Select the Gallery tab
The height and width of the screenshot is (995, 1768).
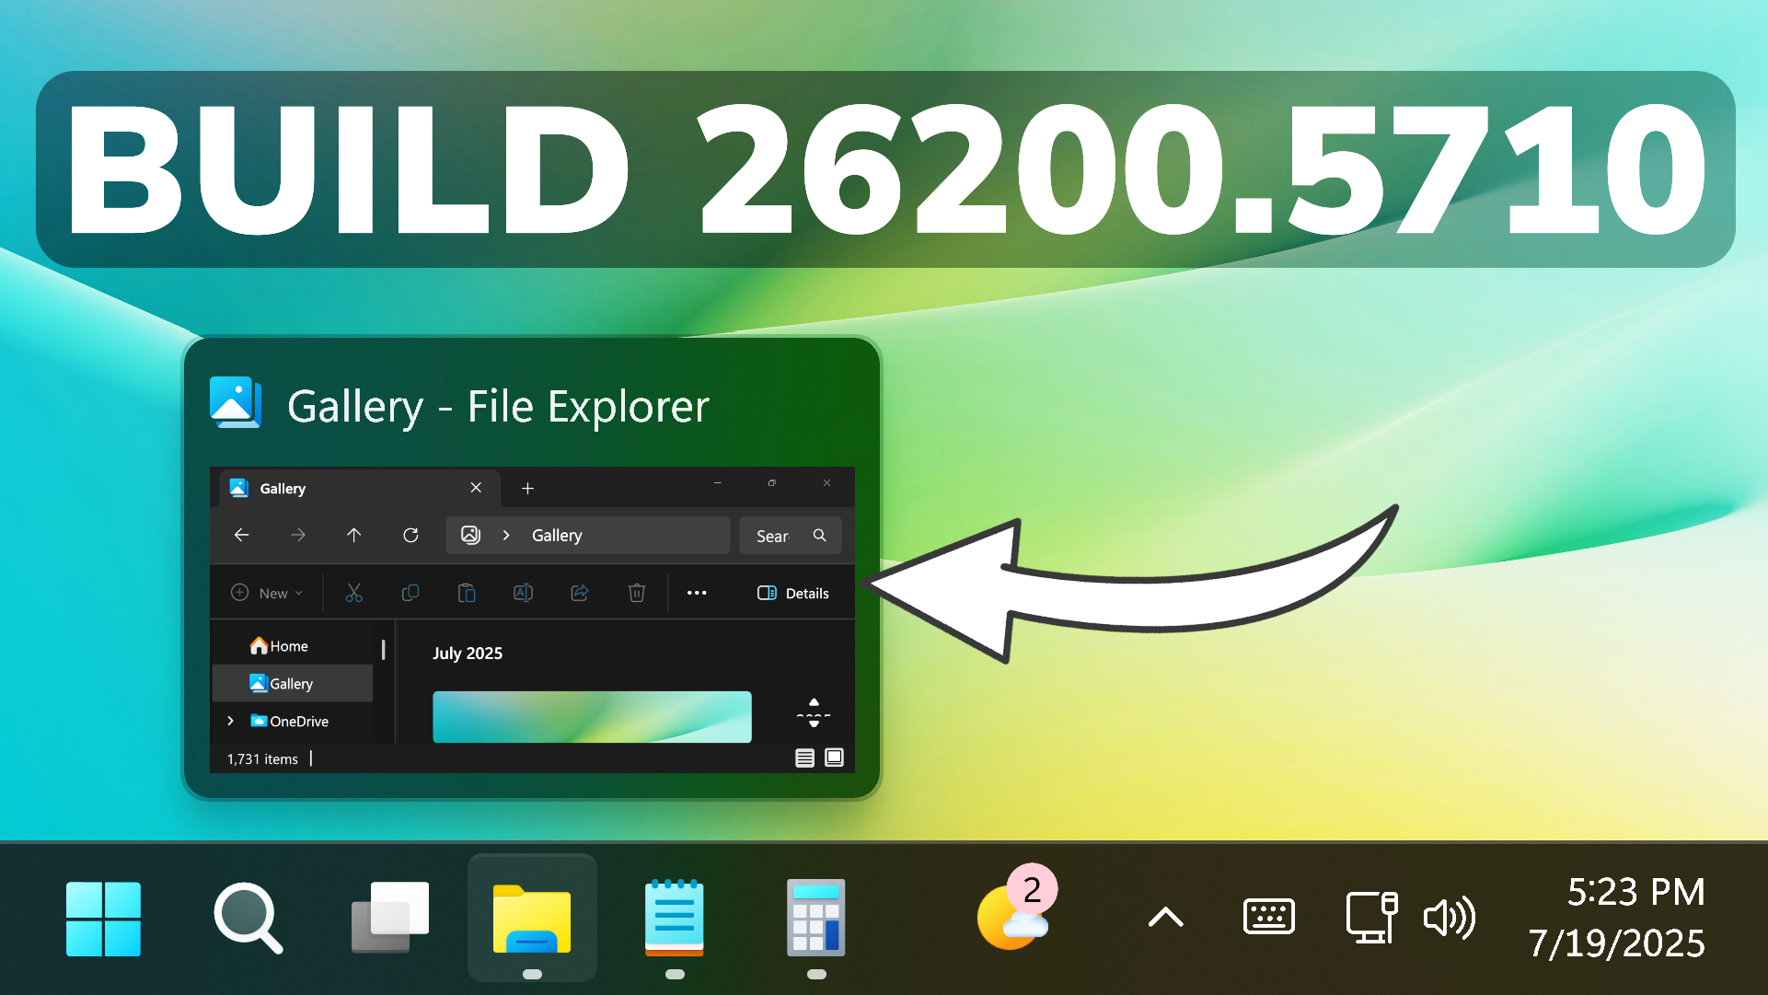click(x=283, y=488)
